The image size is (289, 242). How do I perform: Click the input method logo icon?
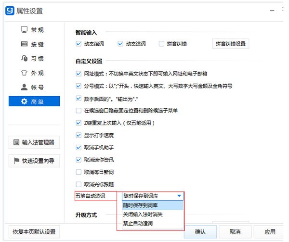pyautogui.click(x=10, y=11)
